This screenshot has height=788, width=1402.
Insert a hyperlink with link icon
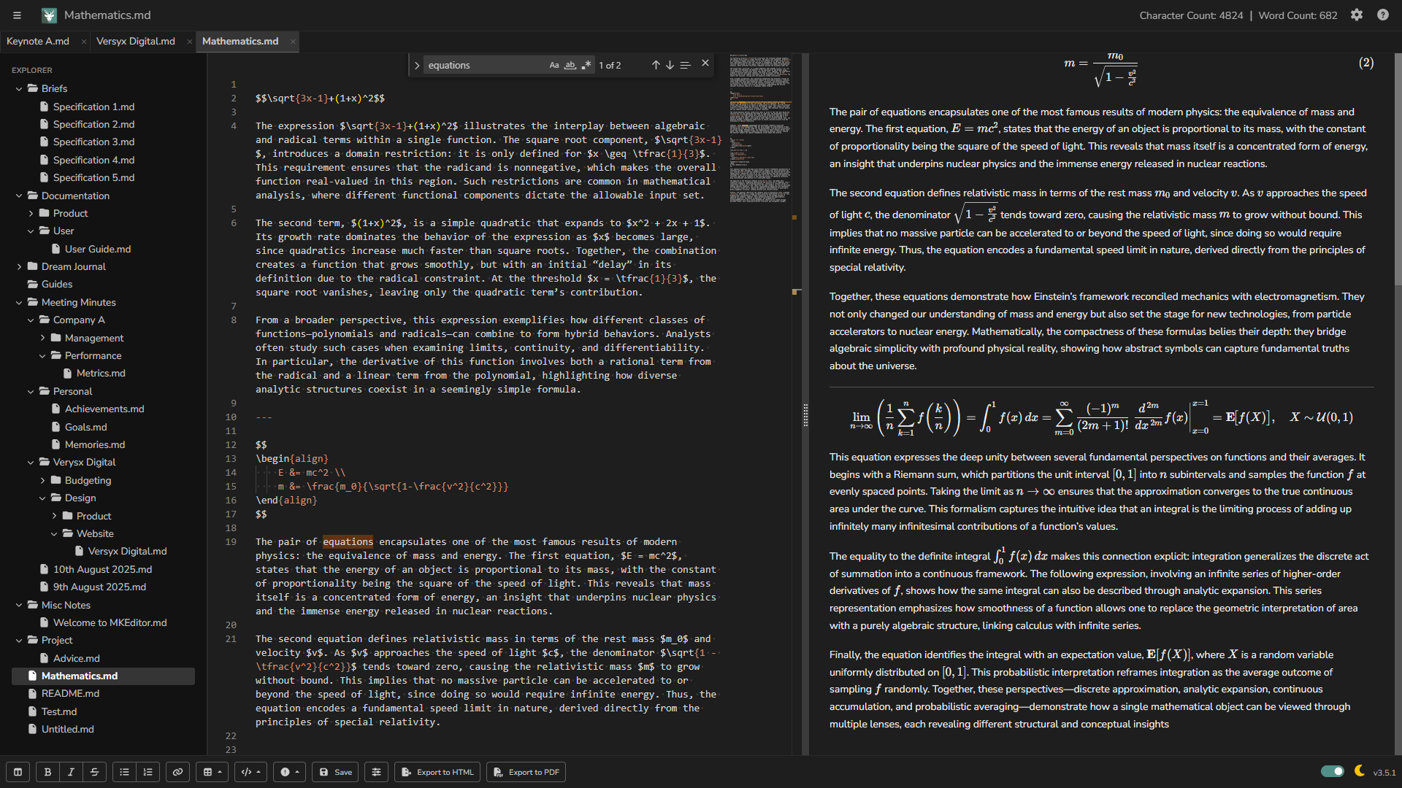click(x=177, y=772)
